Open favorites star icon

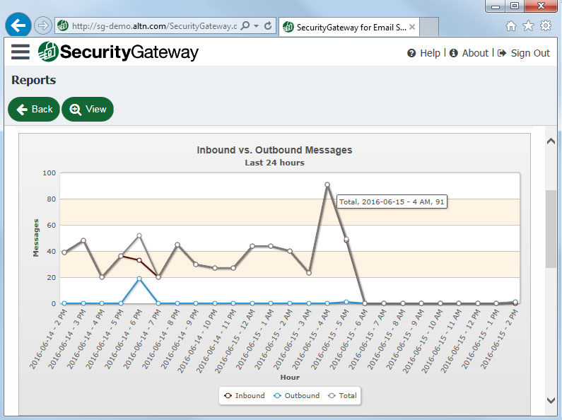point(528,25)
